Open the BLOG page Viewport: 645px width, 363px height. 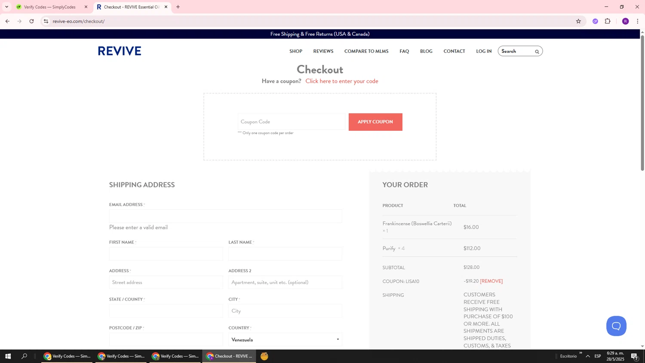pyautogui.click(x=426, y=51)
